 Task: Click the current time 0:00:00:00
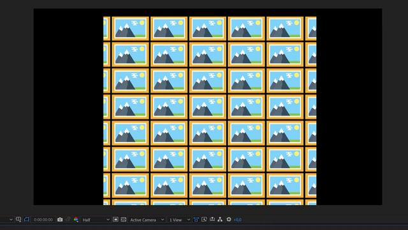pyautogui.click(x=43, y=220)
